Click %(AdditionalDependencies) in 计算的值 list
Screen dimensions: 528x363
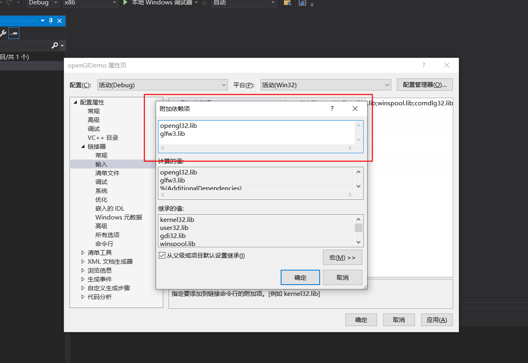201,188
